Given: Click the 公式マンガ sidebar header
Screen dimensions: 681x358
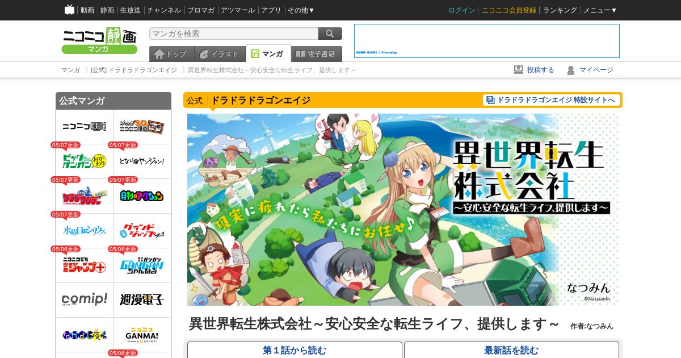Looking at the screenshot, I should click(113, 101).
